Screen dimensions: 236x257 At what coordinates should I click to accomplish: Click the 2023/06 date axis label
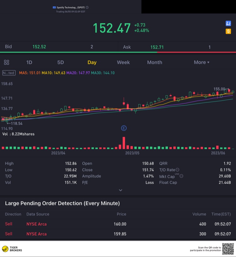[218, 153]
